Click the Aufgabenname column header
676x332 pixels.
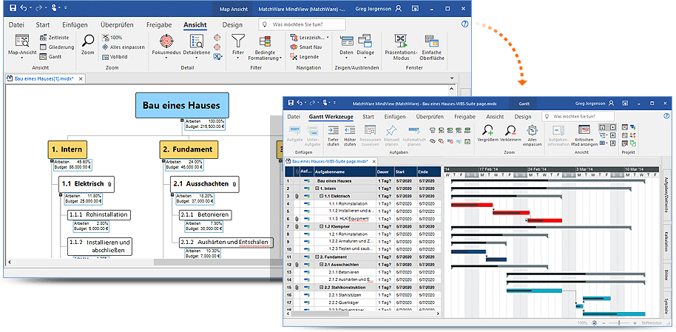pos(344,172)
